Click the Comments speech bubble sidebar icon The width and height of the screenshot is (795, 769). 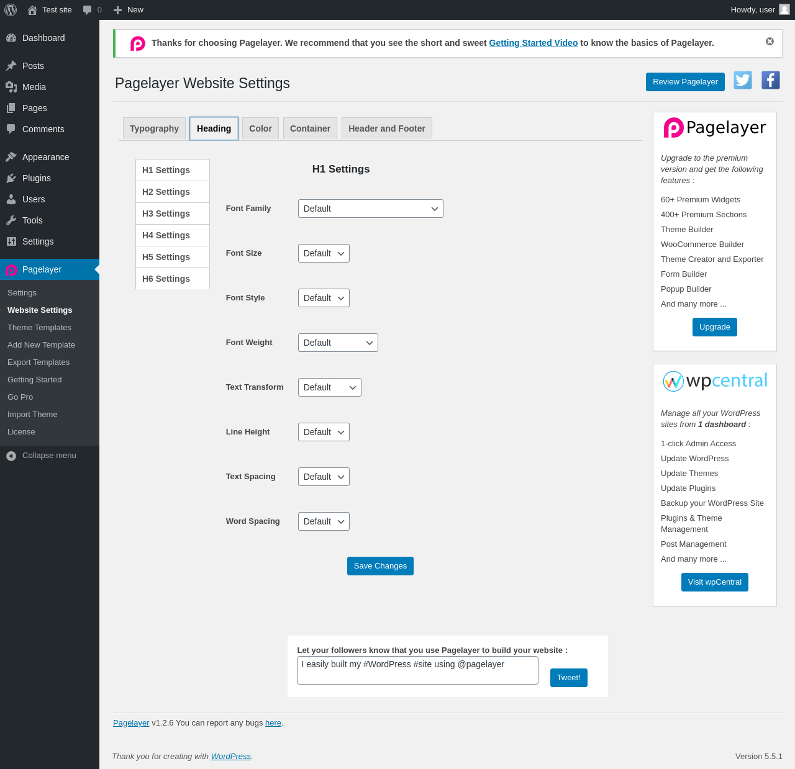[x=11, y=129]
